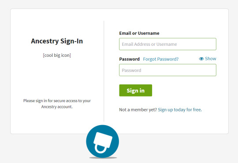Click the gray shadow beneath the padlock icon

(x=103, y=158)
